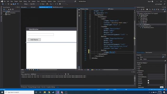Open the File menu

point(5,1)
